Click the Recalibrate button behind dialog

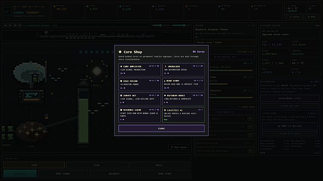pos(289,98)
